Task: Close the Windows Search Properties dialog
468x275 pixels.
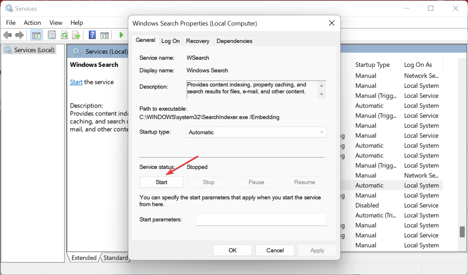Action: tap(332, 23)
